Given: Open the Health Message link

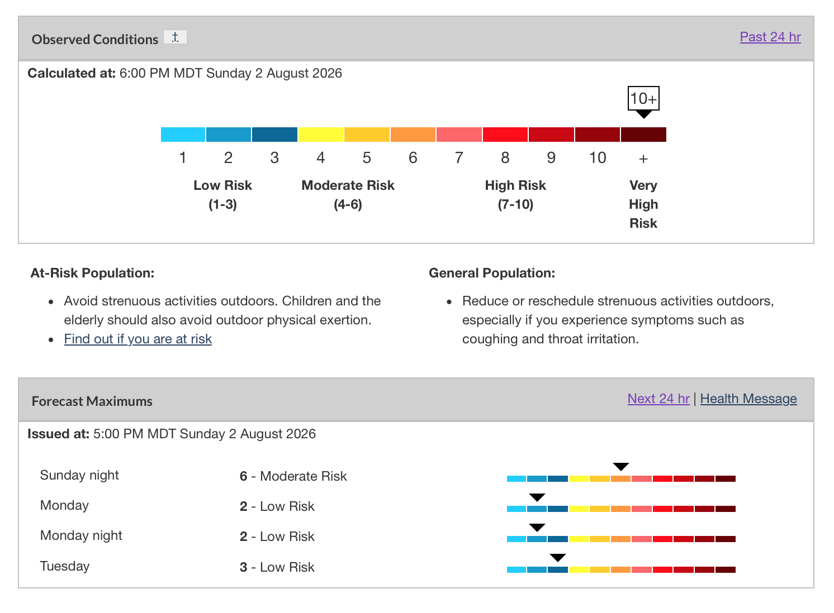Looking at the screenshot, I should 748,399.
